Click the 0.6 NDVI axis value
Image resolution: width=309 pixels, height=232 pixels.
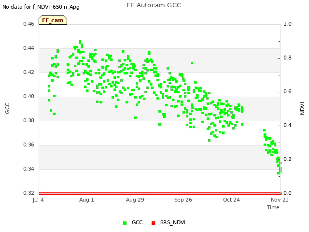tap(287, 92)
